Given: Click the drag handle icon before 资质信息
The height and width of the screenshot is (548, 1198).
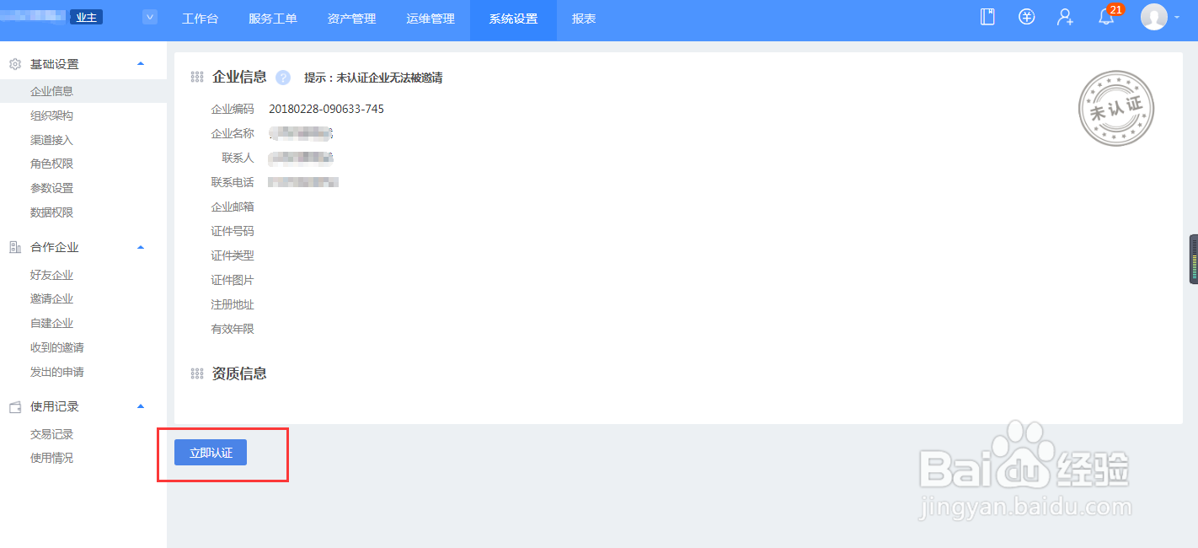Looking at the screenshot, I should point(196,373).
